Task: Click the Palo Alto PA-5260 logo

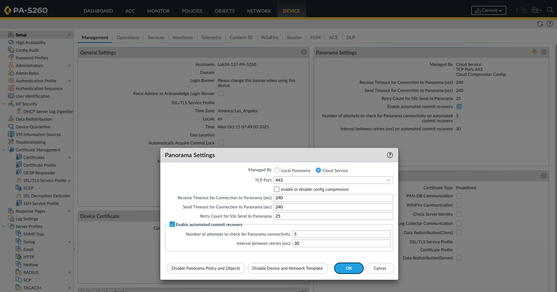Action: (25, 10)
